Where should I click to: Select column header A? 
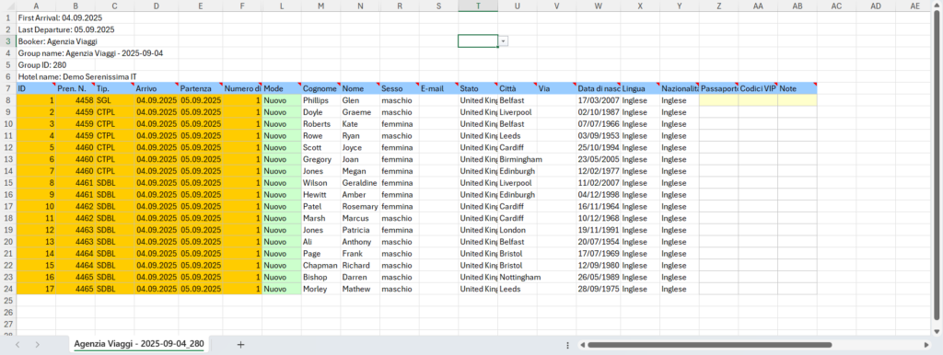[x=36, y=6]
